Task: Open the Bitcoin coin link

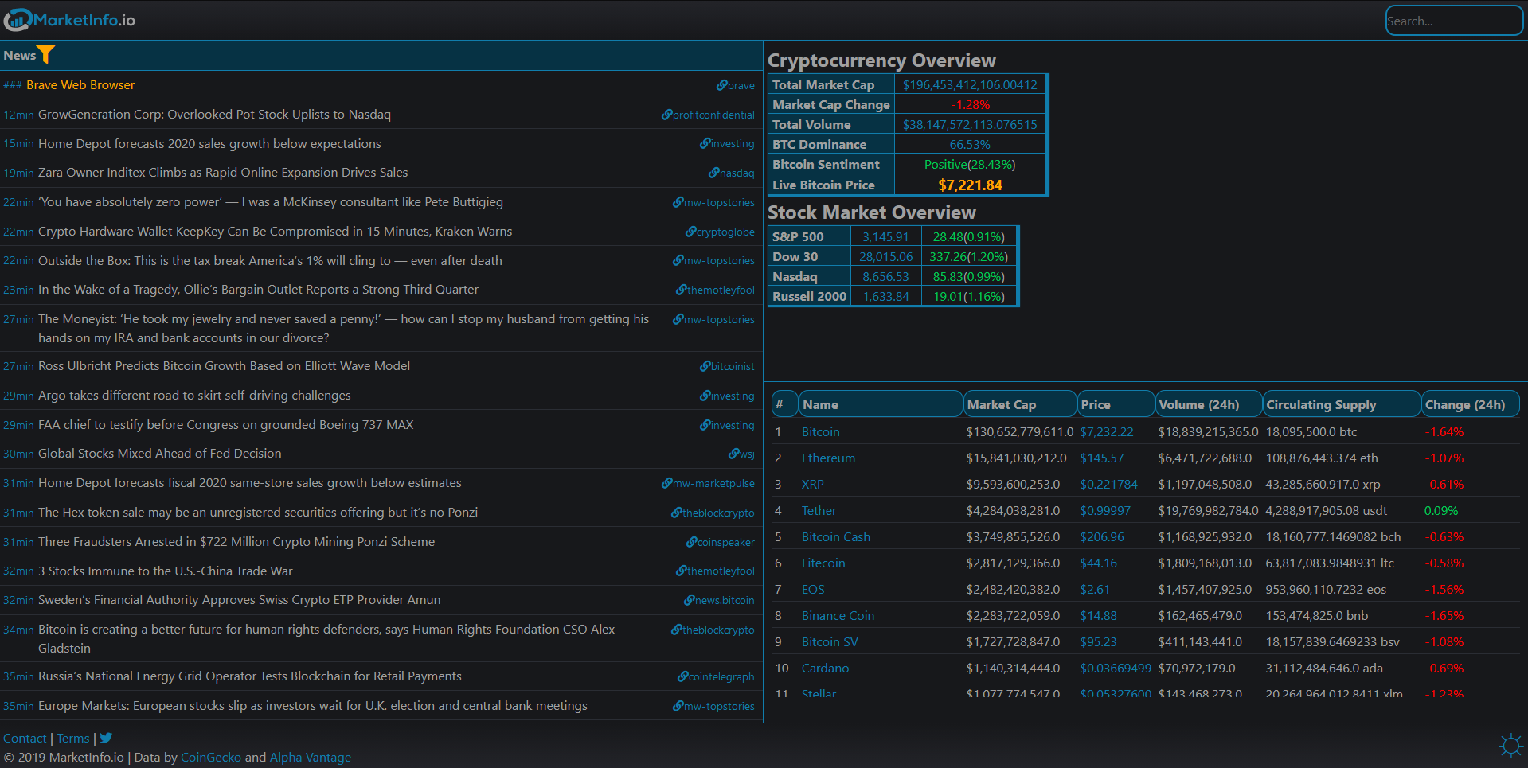Action: (820, 431)
